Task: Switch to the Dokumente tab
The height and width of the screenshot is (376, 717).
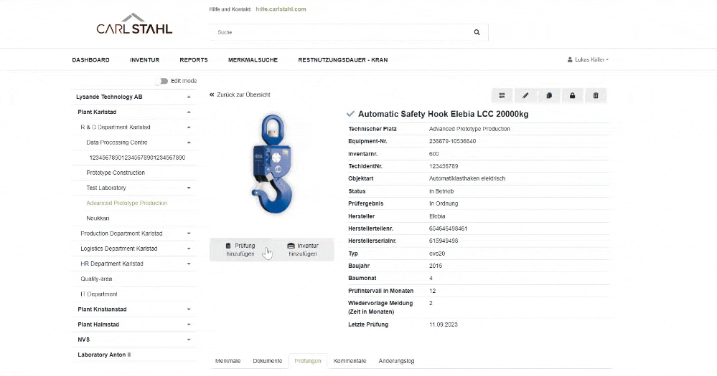Action: point(267,361)
